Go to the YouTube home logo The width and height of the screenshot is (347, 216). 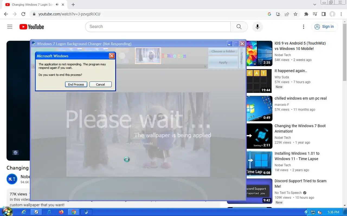[x=32, y=27]
